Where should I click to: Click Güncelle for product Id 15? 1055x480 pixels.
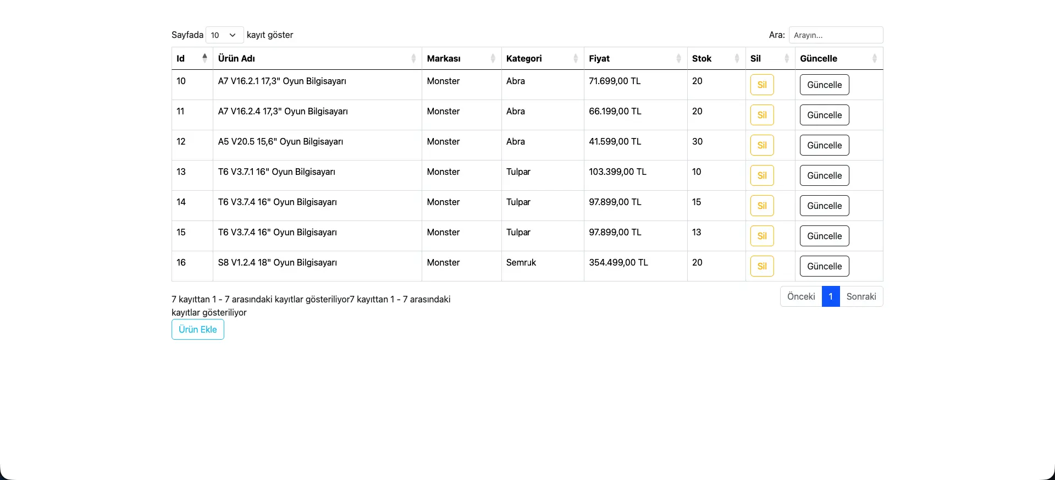point(824,236)
